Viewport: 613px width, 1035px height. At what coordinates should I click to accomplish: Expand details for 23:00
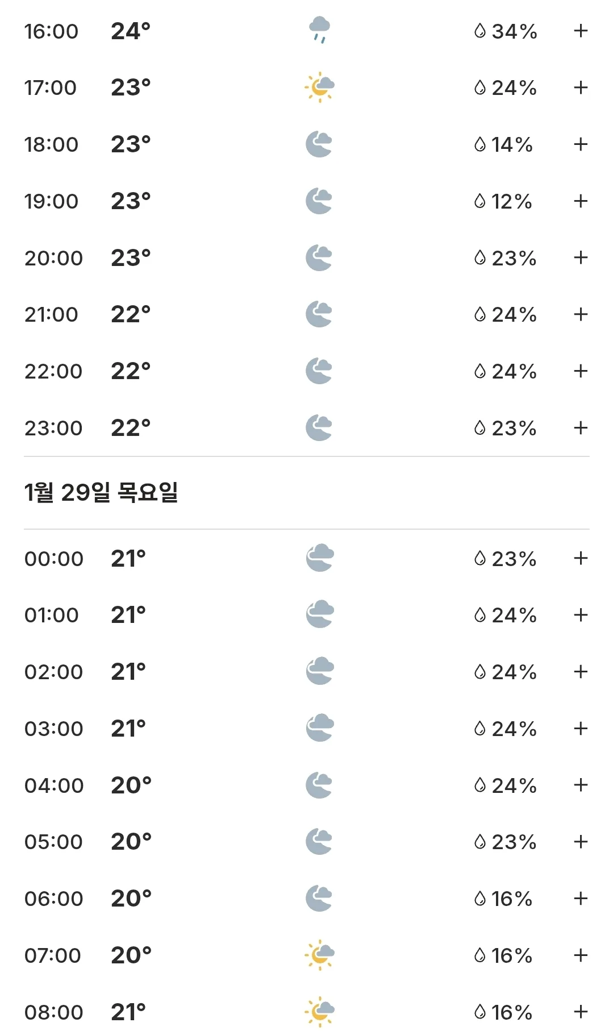click(581, 427)
